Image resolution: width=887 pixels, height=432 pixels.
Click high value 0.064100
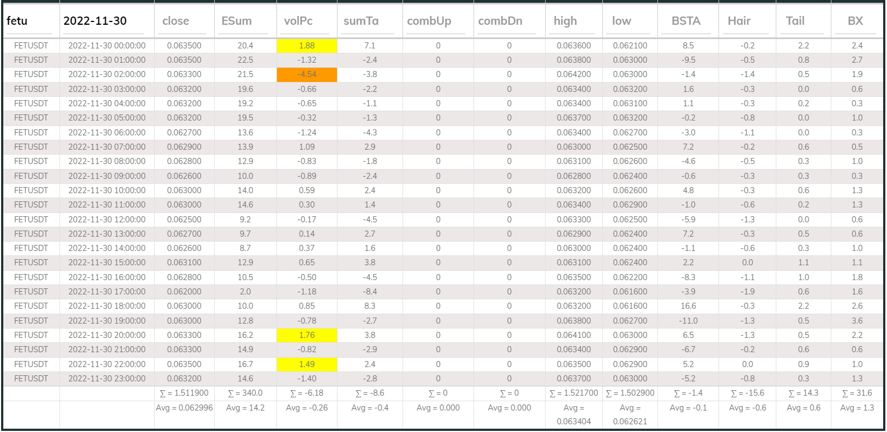coord(574,335)
